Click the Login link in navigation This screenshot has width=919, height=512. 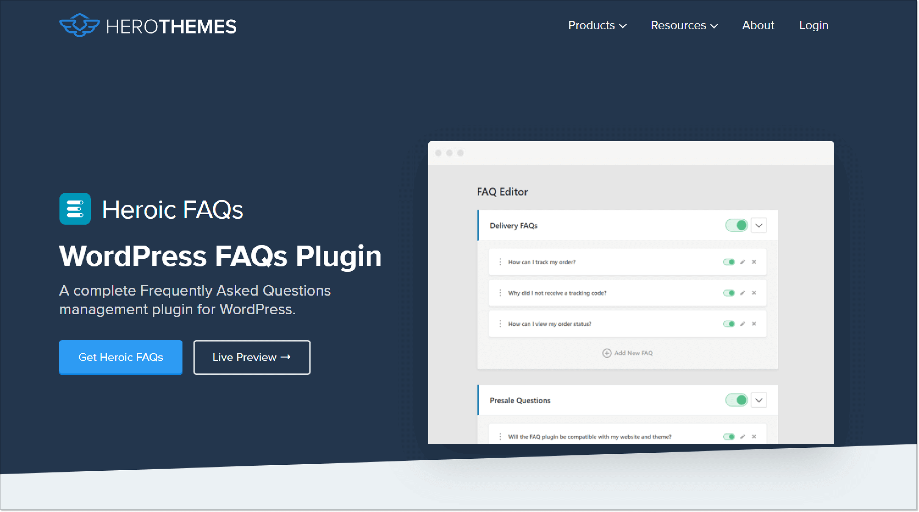pos(814,25)
